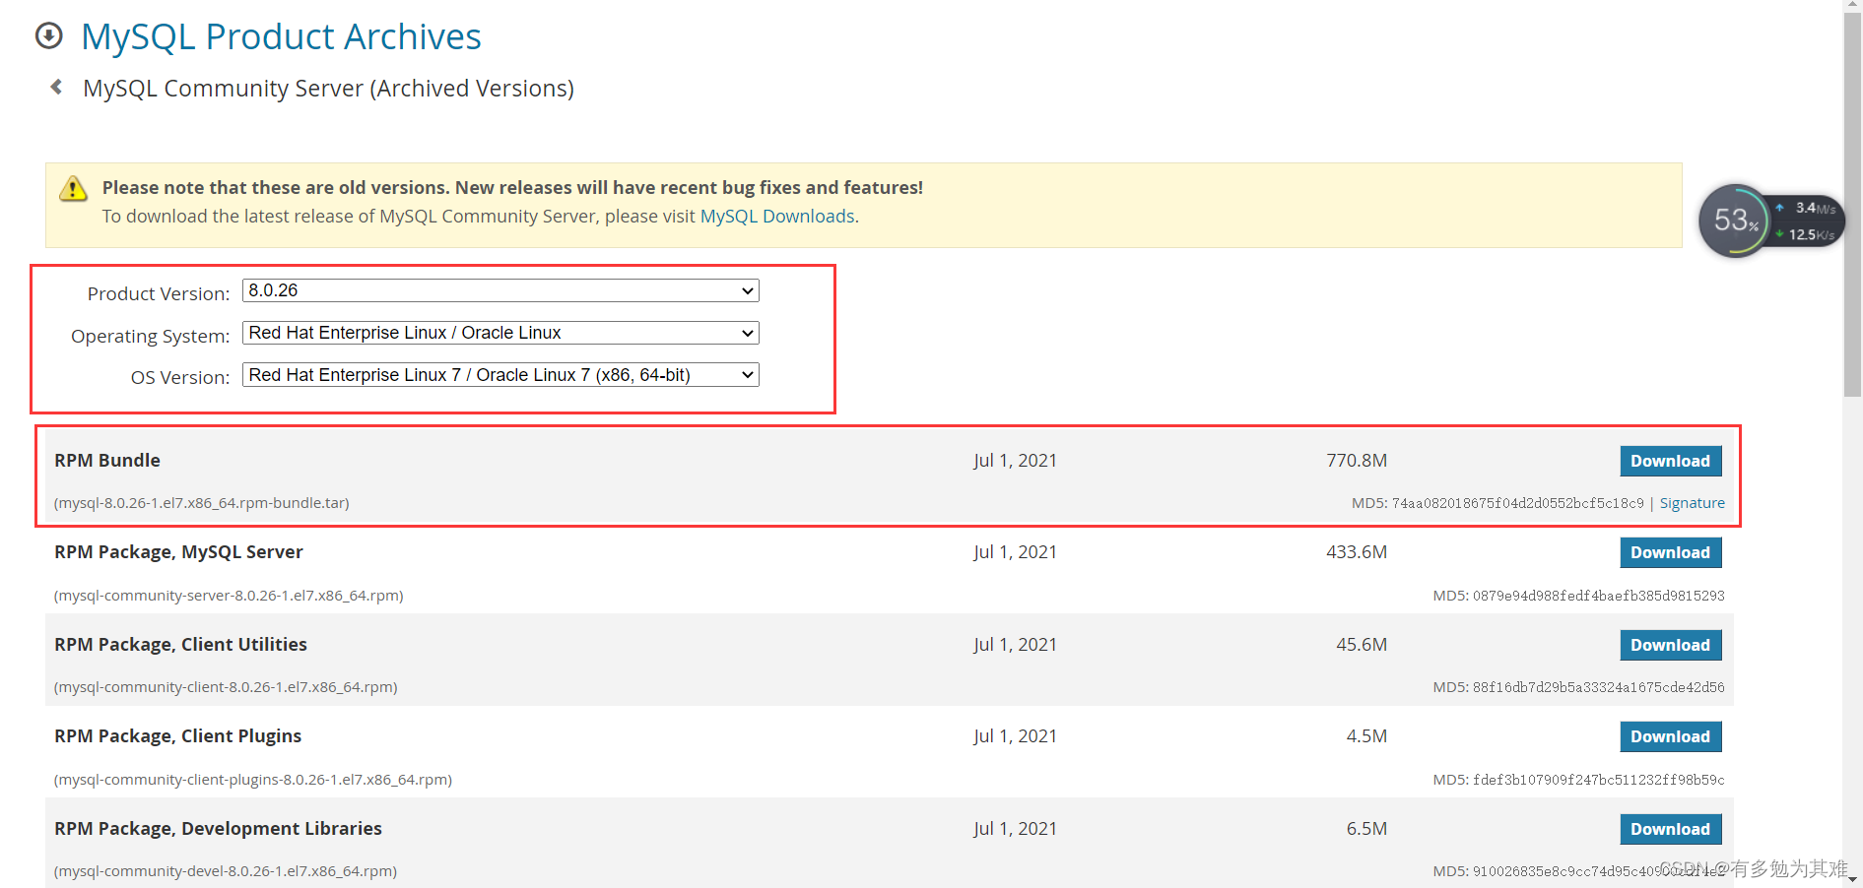The width and height of the screenshot is (1863, 888).
Task: Click the RPM Bundle MD5 checksum value
Action: (1517, 503)
